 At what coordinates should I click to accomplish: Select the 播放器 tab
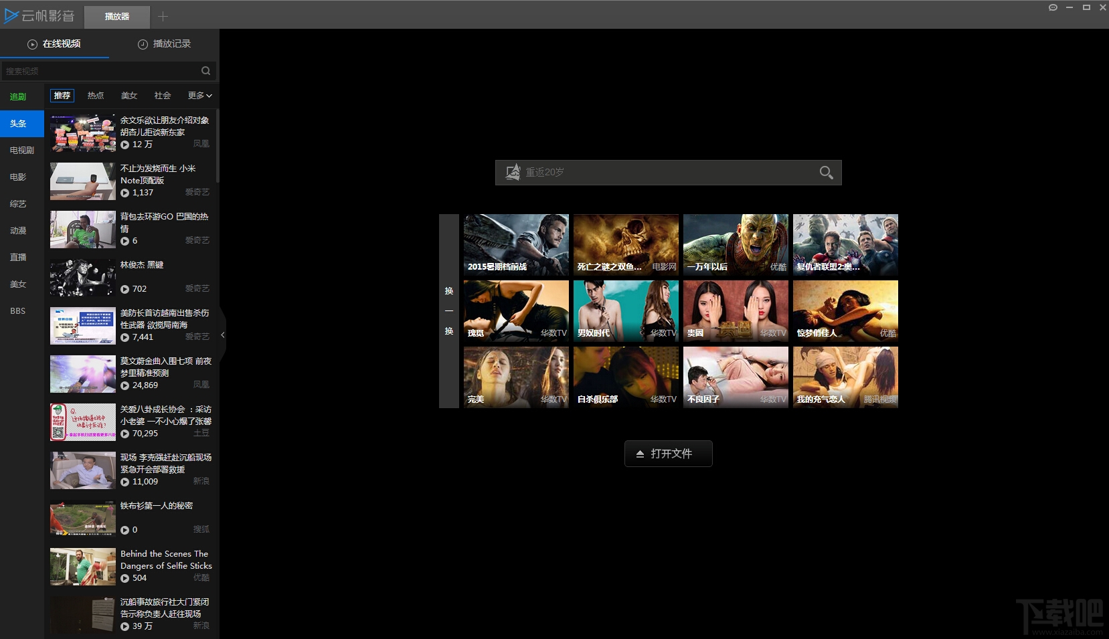pos(117,16)
